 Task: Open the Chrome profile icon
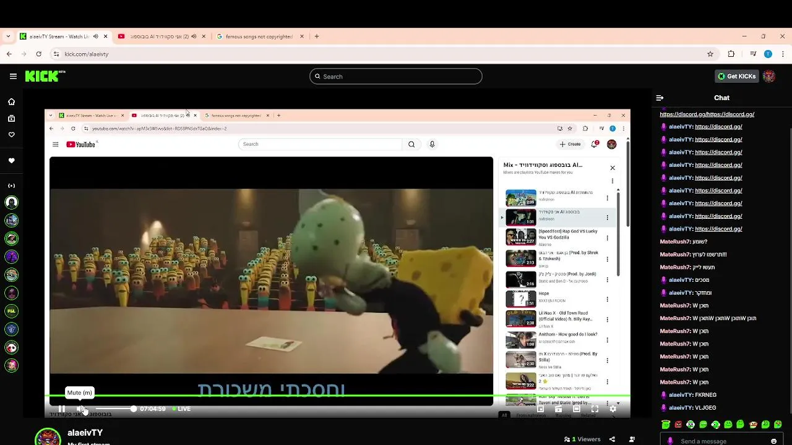[x=768, y=54]
